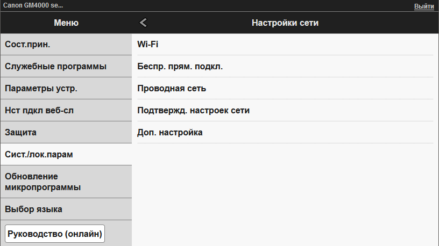Choose Выбор языка from the menu
Image resolution: width=439 pixels, height=246 pixels.
pyautogui.click(x=66, y=209)
